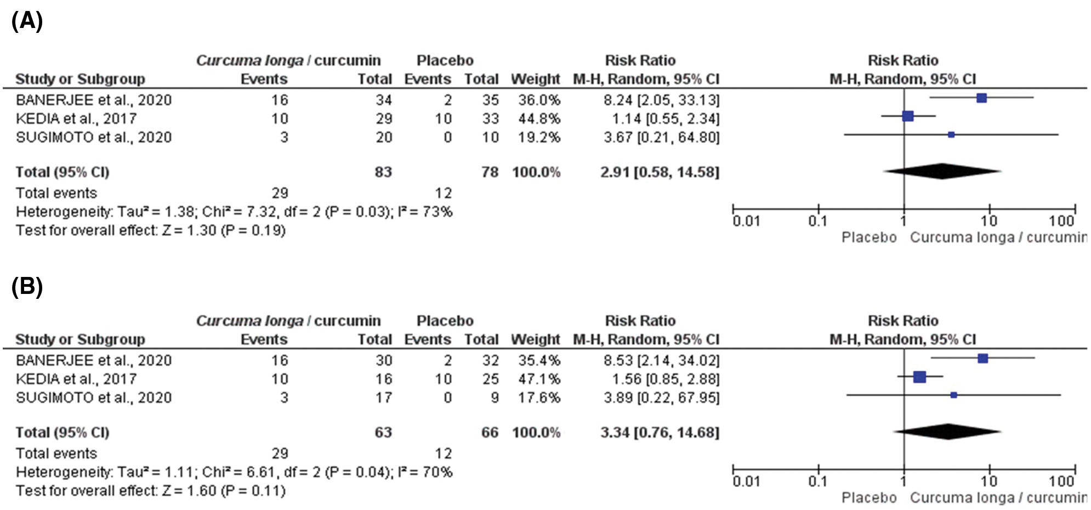Click the BANERJEE blue square in panel A plot

pyautogui.click(x=981, y=98)
